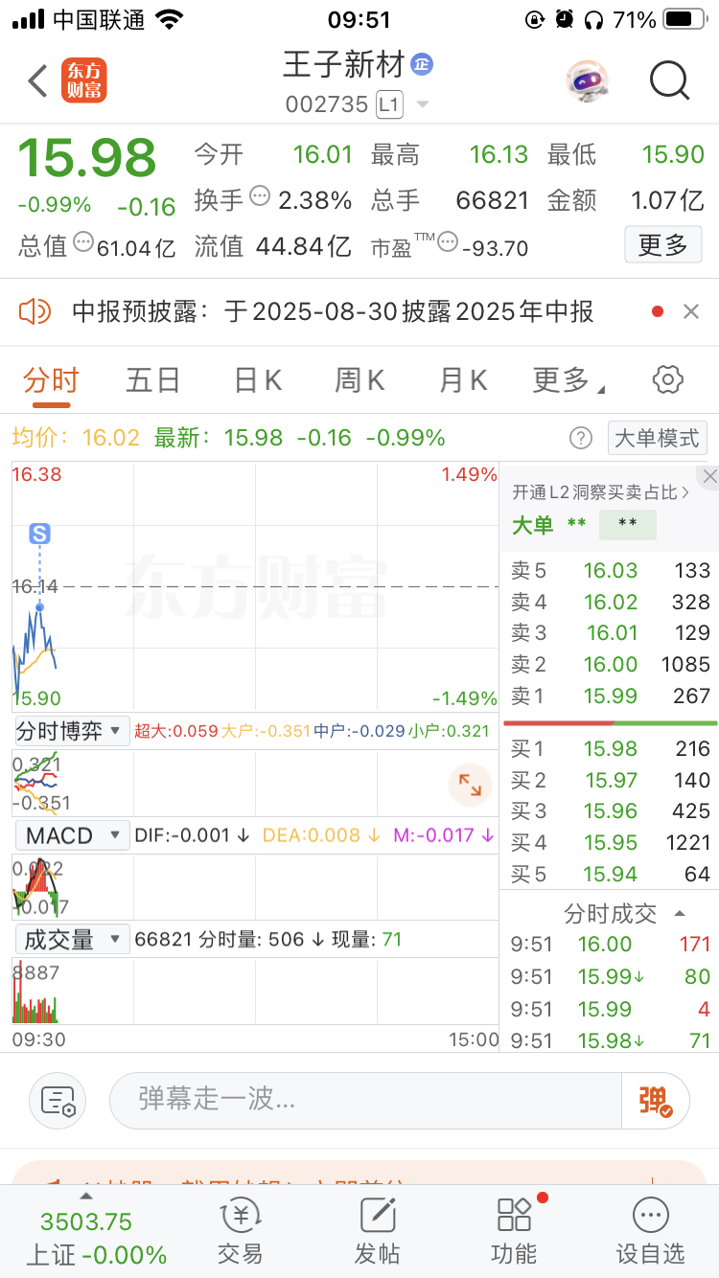Tap the blue 企 enterprise badge
Viewport: 719px width, 1278px height.
(x=422, y=64)
